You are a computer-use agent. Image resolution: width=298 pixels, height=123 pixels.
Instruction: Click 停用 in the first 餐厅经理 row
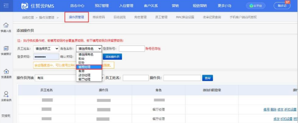pos(266,110)
